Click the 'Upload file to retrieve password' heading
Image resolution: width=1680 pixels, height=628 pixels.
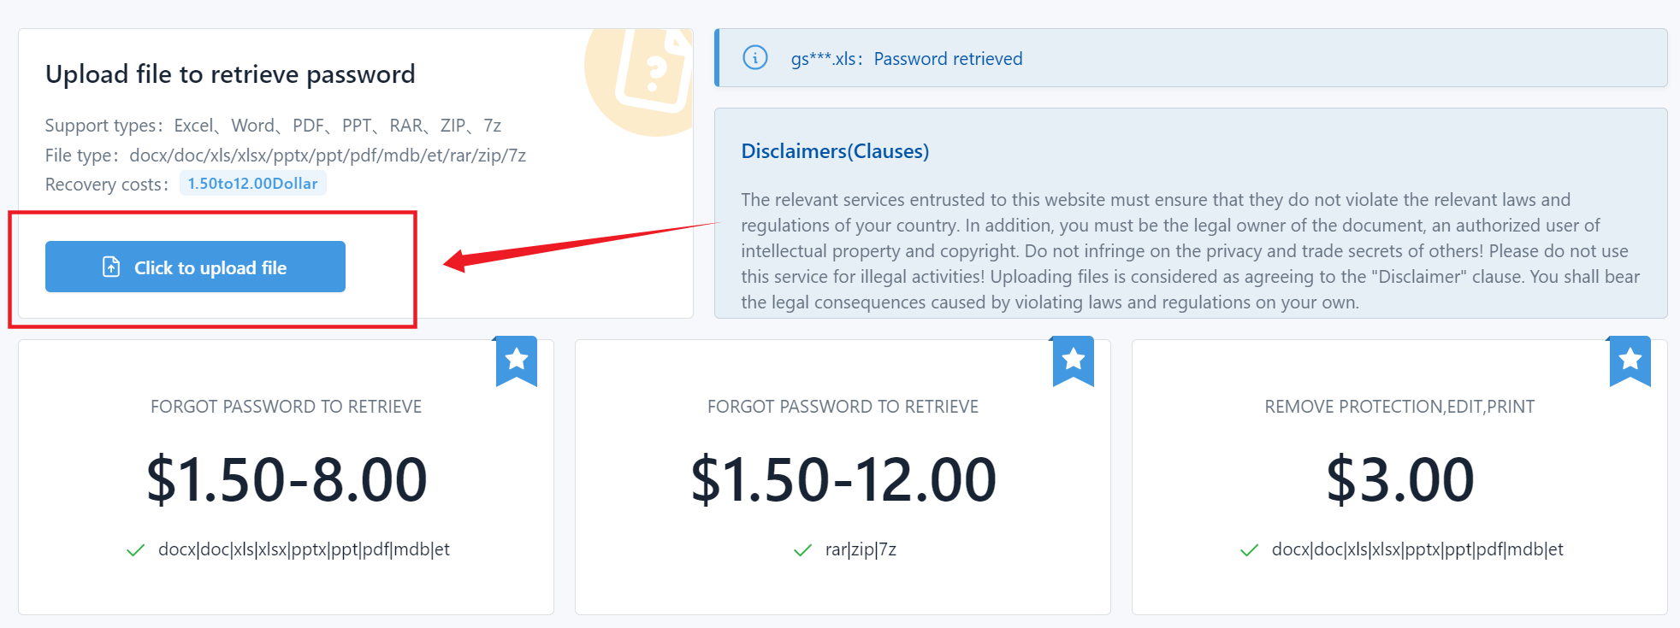[230, 74]
